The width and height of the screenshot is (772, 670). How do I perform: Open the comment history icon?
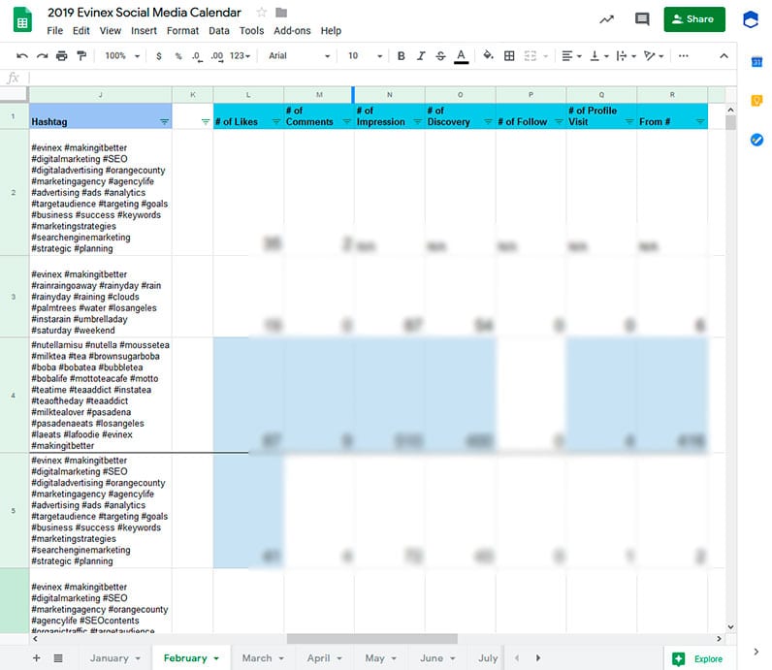coord(642,19)
